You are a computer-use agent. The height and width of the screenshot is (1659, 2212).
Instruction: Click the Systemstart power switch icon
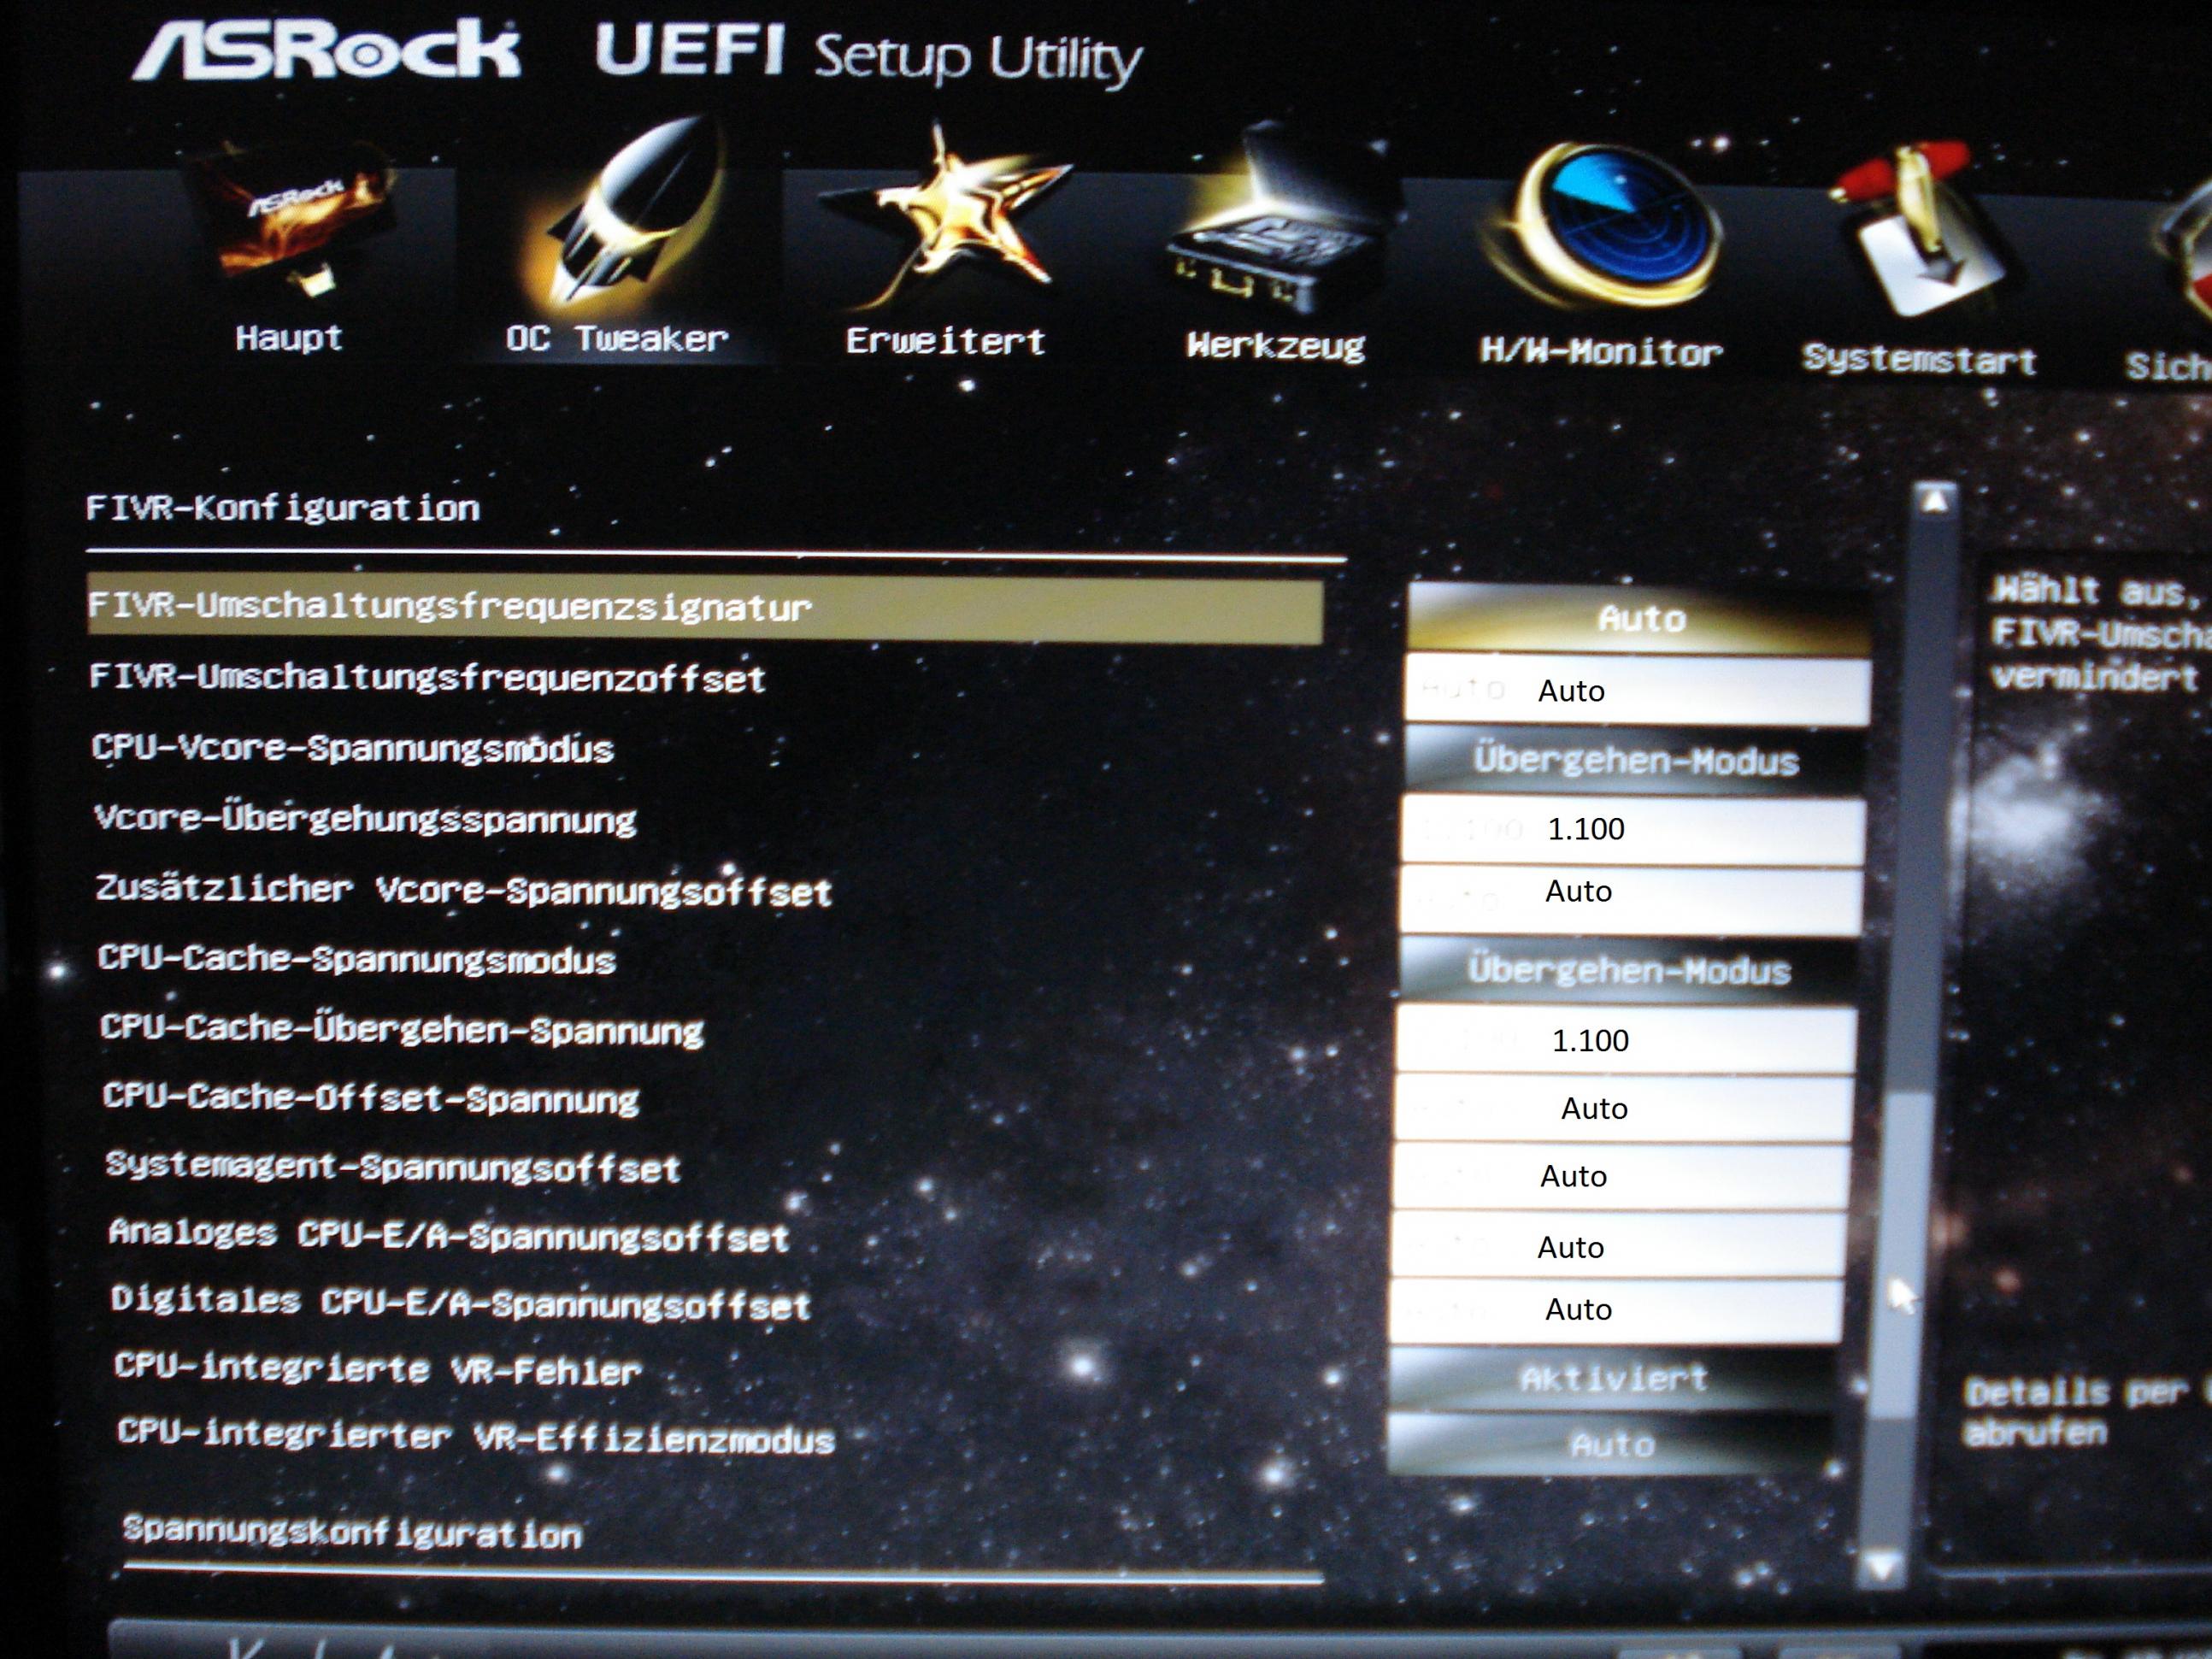tap(1918, 235)
